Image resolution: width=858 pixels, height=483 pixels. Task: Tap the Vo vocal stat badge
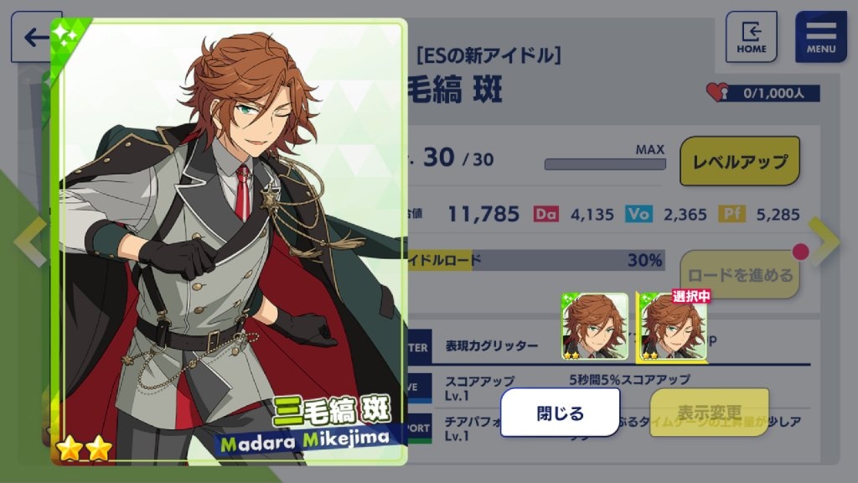638,214
